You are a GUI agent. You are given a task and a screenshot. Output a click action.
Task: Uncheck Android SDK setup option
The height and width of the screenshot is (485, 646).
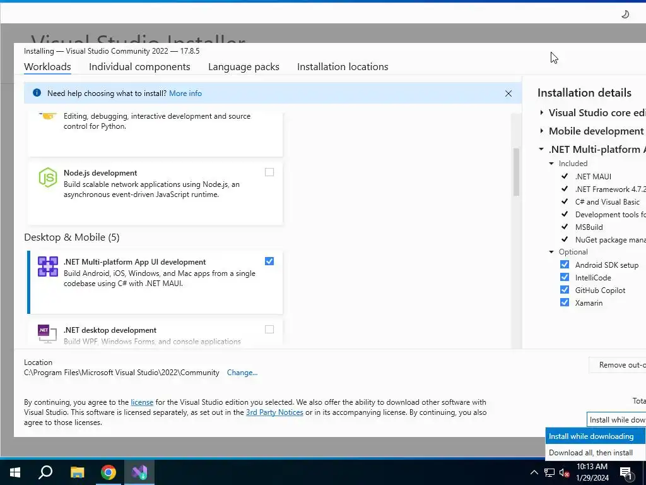(565, 265)
